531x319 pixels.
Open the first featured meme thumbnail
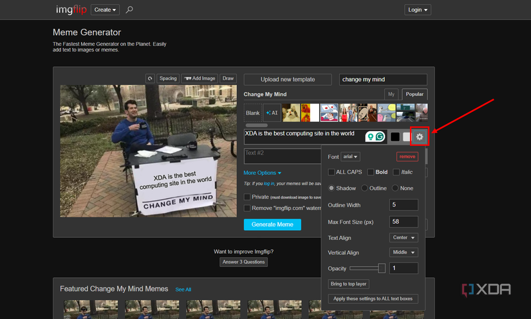(91, 309)
